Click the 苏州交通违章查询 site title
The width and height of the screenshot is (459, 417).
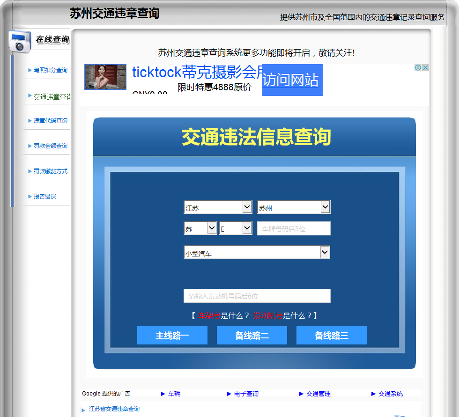point(114,14)
